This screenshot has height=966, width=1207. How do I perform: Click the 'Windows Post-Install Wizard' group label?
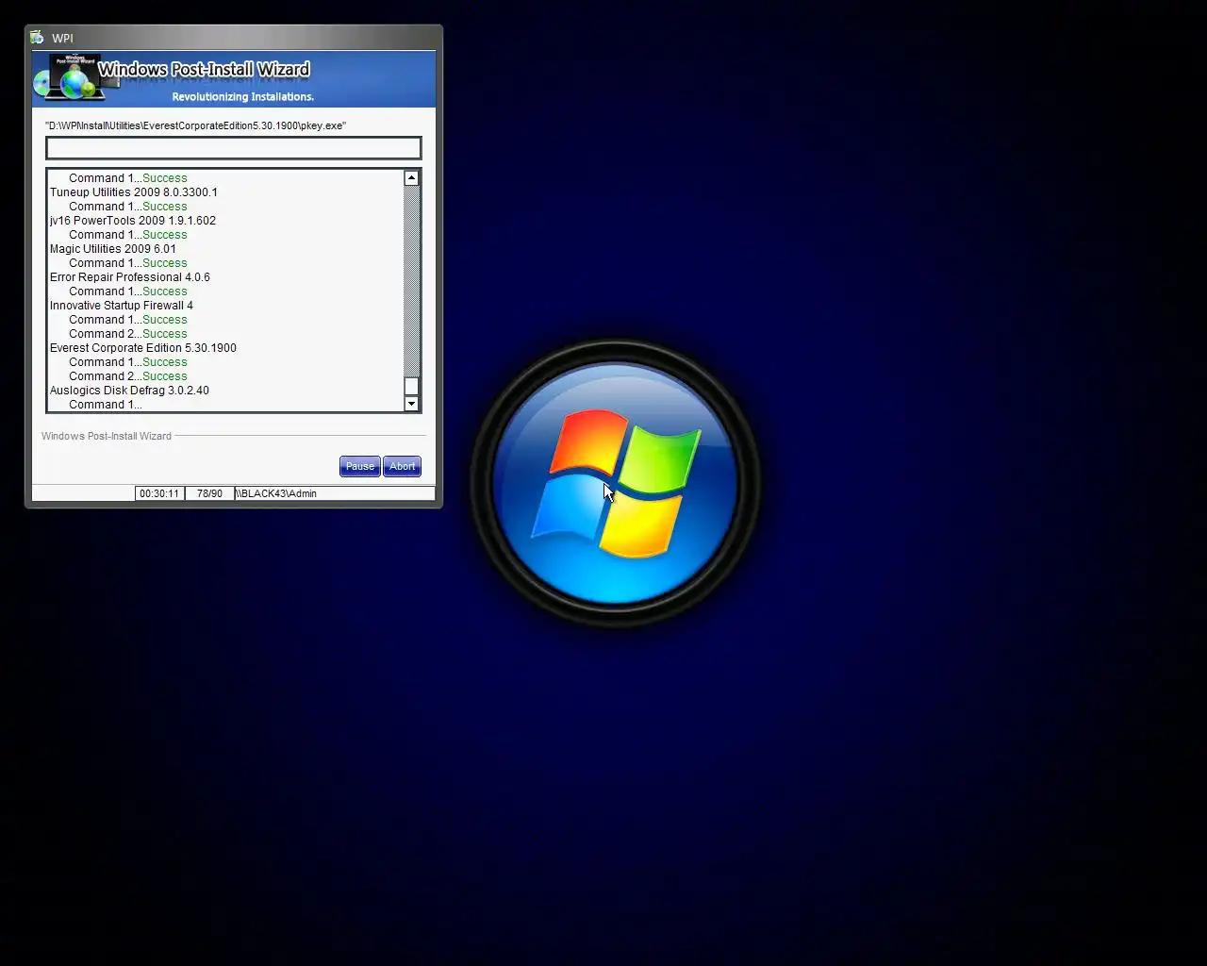tap(107, 436)
